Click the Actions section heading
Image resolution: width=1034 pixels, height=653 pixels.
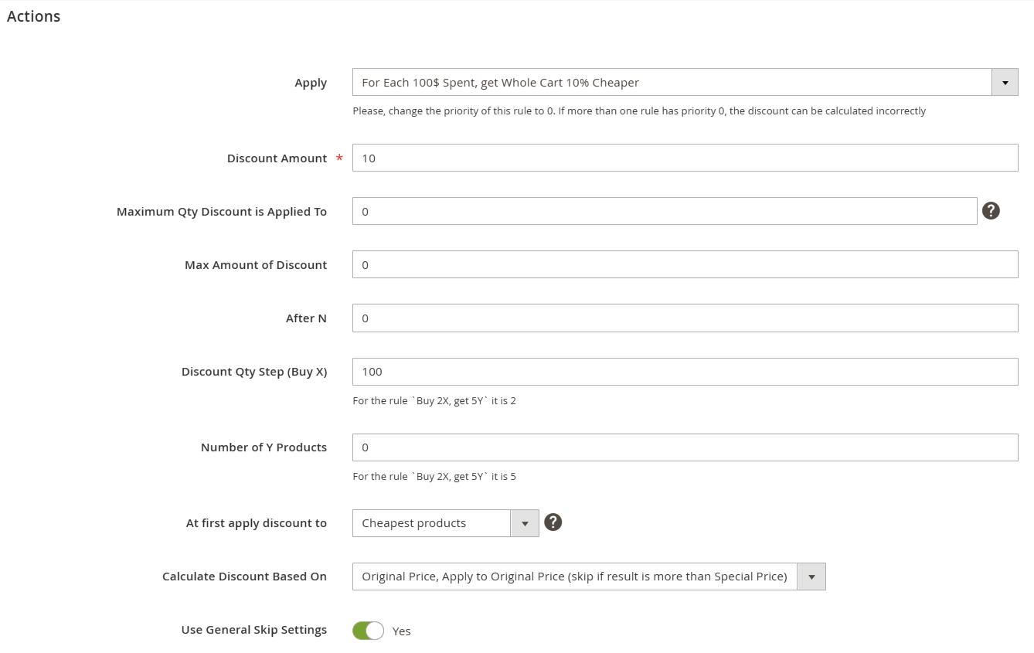pos(33,16)
